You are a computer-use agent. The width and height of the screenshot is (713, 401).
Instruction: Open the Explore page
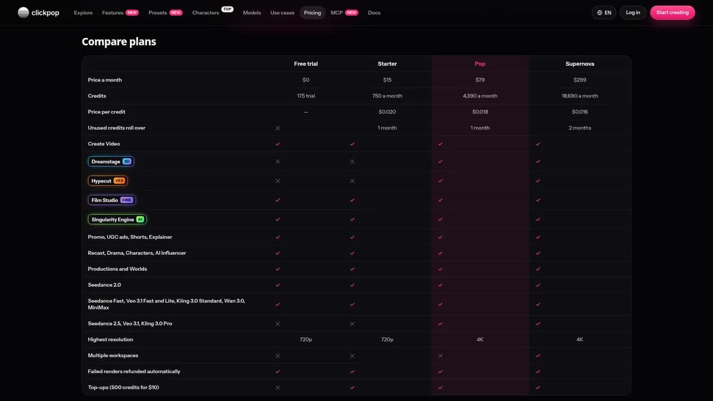coord(83,12)
